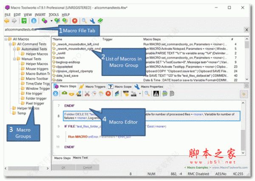Screen dimensions: 255x181
Task: Click the green help book icon
Action: [x=100, y=21]
